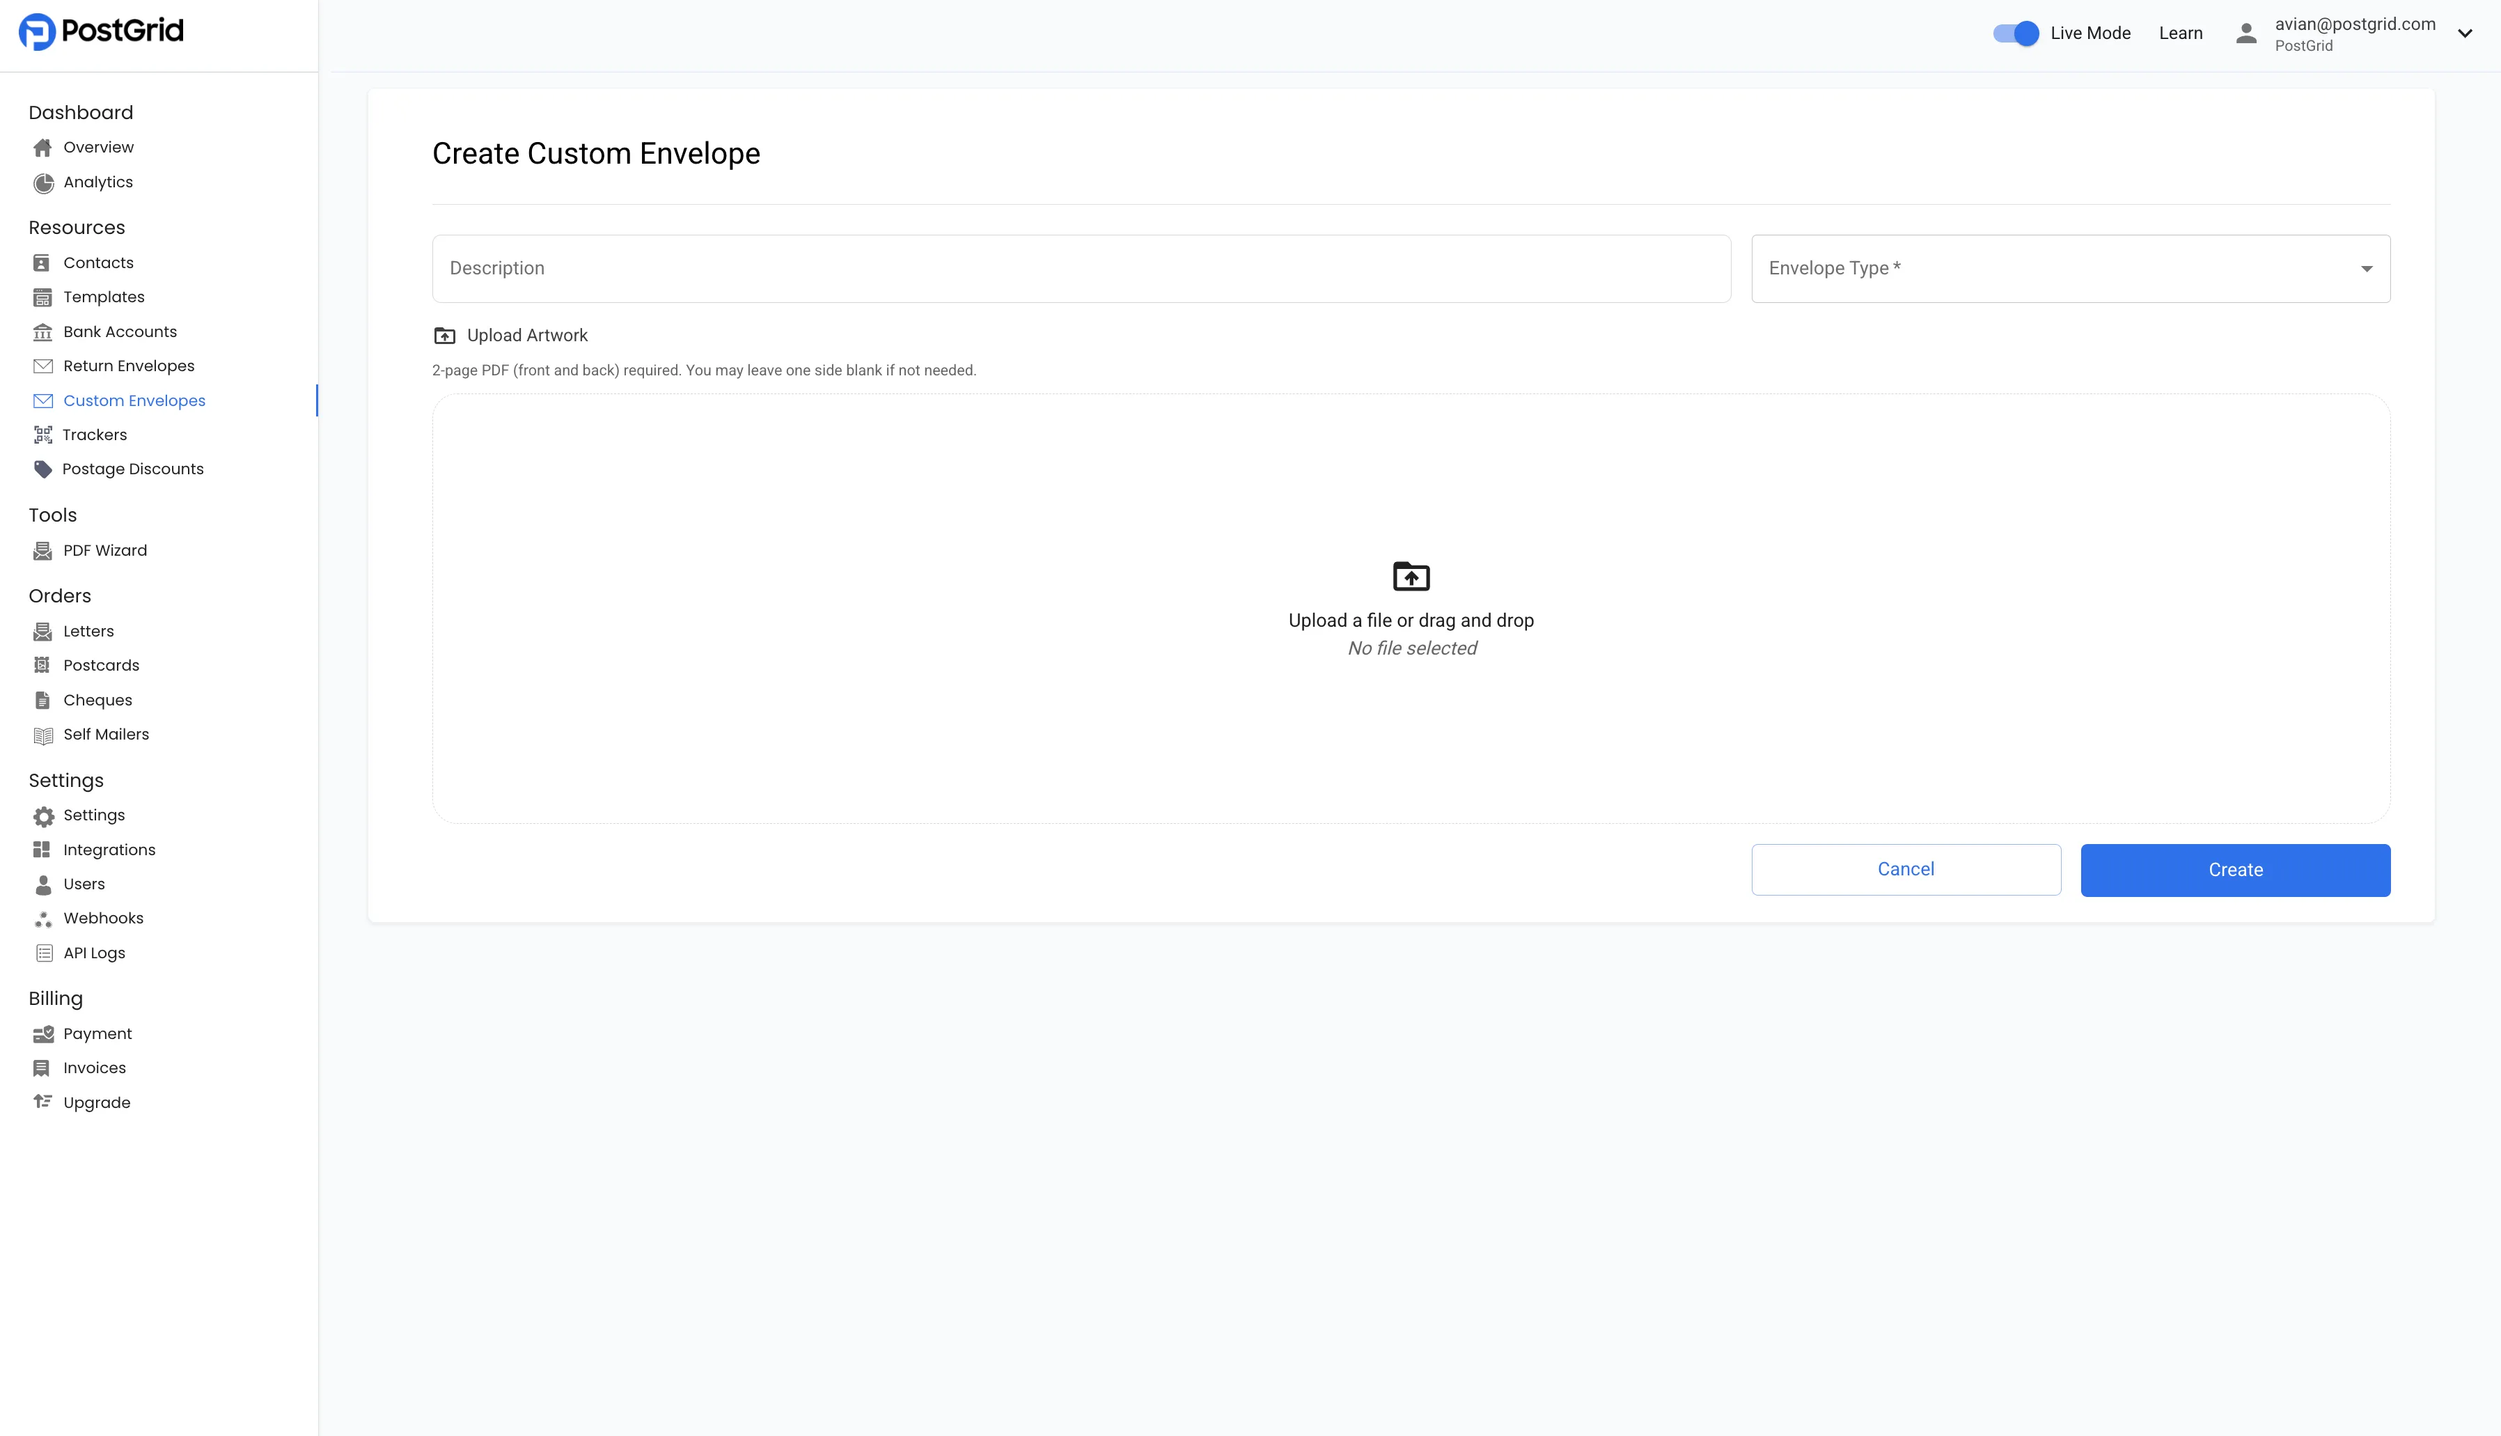Click avian@postgrid.com account name
Viewport: 2501px width, 1436px height.
tap(2355, 24)
